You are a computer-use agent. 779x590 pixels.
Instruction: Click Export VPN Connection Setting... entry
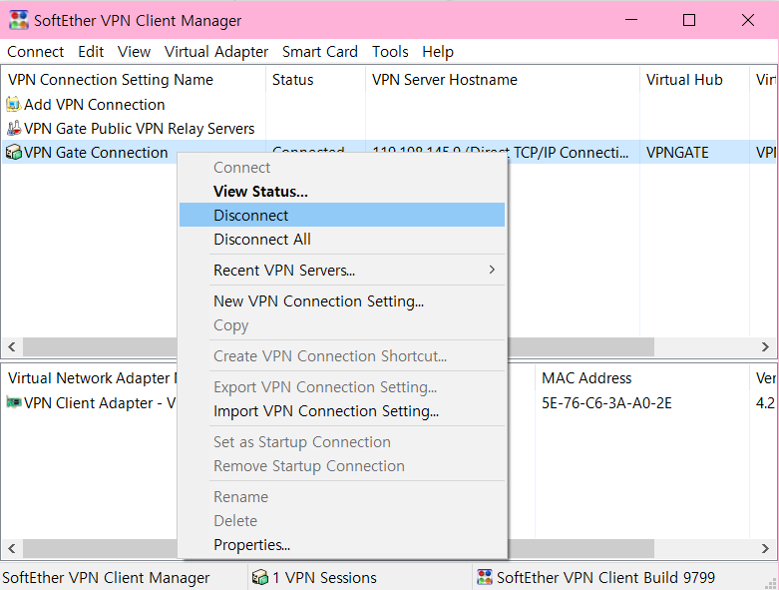(342, 386)
